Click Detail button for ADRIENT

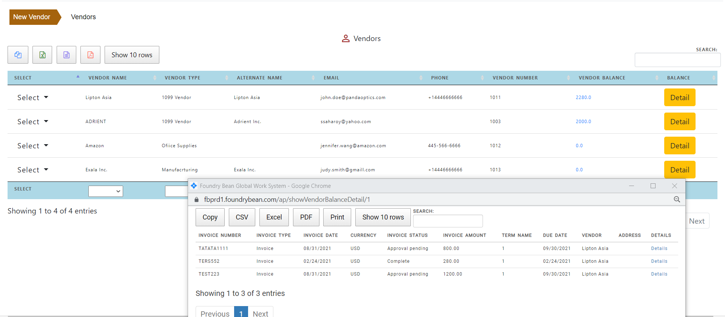680,122
